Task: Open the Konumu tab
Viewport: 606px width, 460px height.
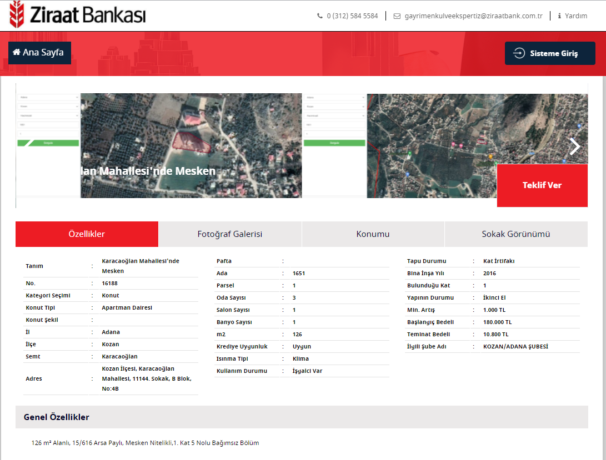Action: [373, 234]
